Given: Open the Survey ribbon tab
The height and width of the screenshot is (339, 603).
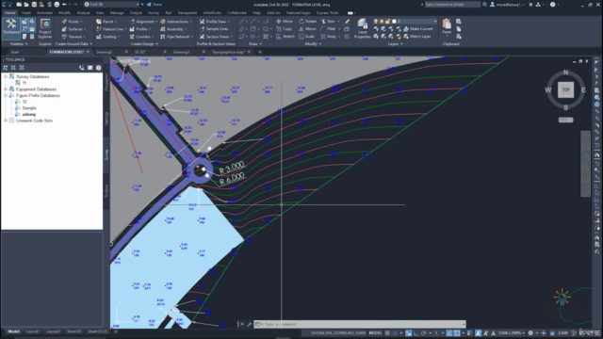Looking at the screenshot, I should point(154,12).
